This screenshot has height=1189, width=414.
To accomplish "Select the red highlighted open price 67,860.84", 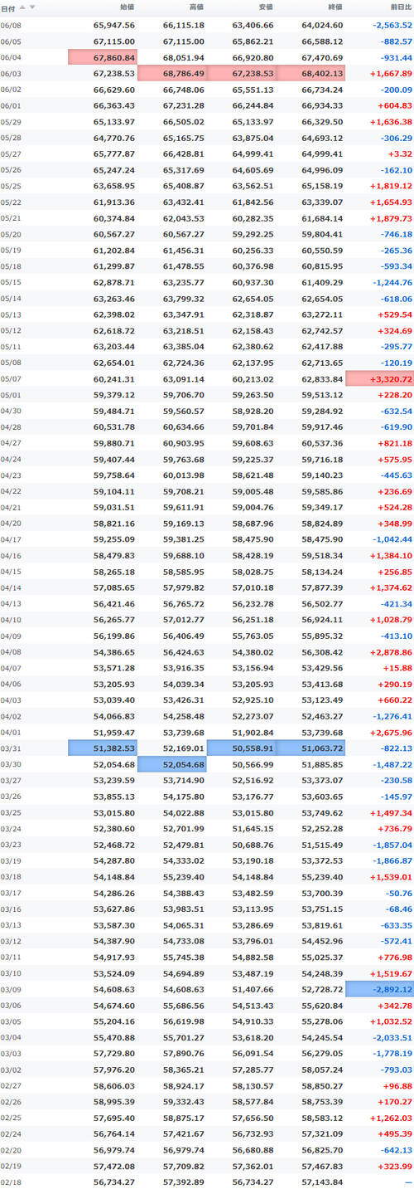I will pos(103,57).
